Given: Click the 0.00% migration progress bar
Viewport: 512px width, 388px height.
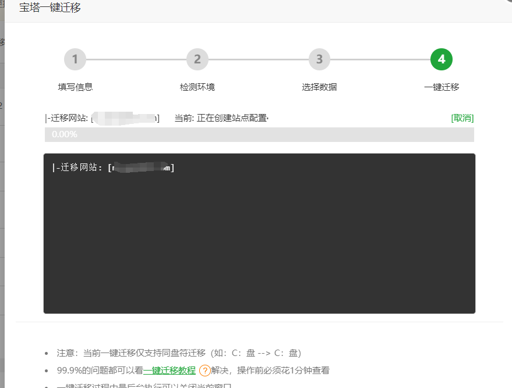Looking at the screenshot, I should pos(259,134).
